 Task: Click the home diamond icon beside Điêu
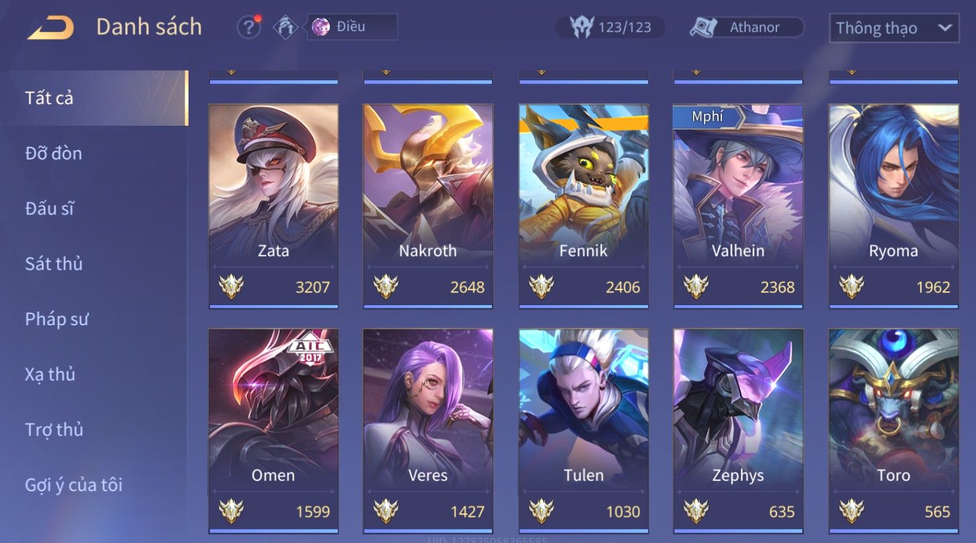285,27
